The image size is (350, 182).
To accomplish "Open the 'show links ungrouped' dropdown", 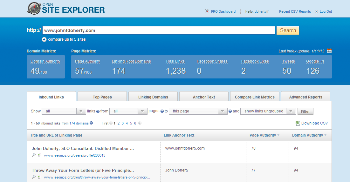I will [x=268, y=111].
